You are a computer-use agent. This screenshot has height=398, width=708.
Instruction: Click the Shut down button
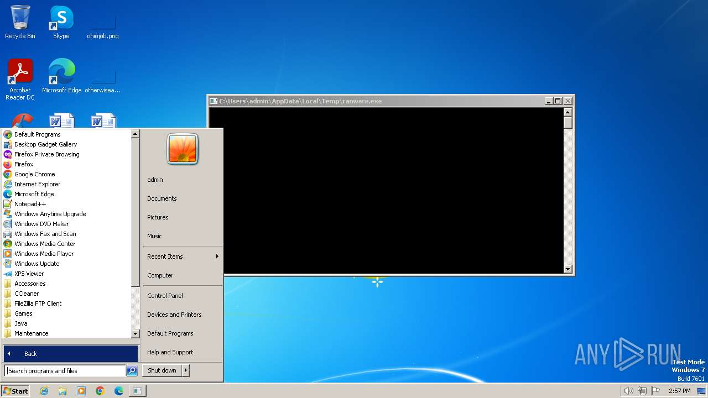tap(162, 370)
